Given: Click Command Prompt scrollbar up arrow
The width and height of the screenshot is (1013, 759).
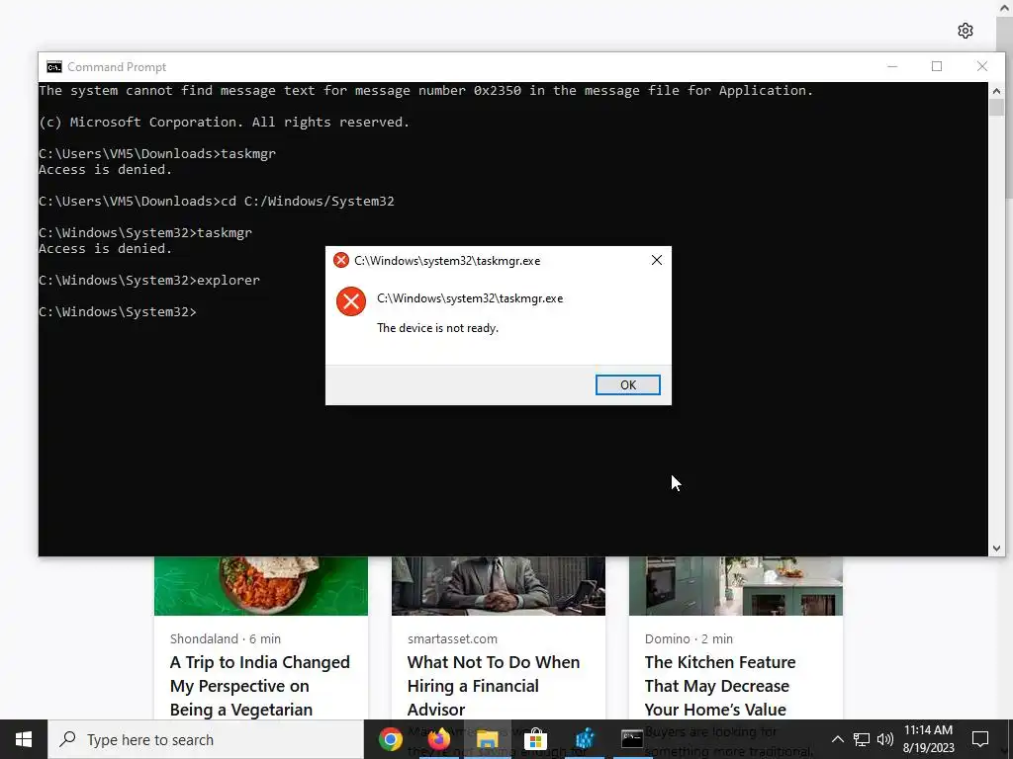Looking at the screenshot, I should (996, 91).
